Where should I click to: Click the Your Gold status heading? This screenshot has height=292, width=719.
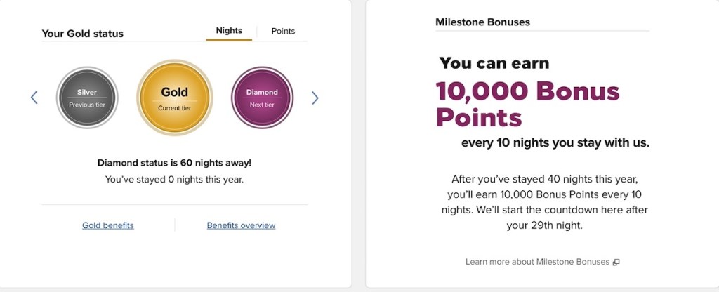pos(83,34)
